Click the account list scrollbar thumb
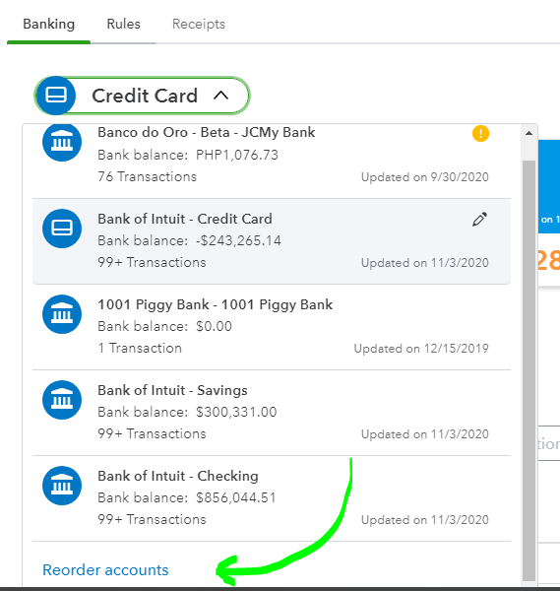The width and height of the screenshot is (560, 591). (x=529, y=371)
